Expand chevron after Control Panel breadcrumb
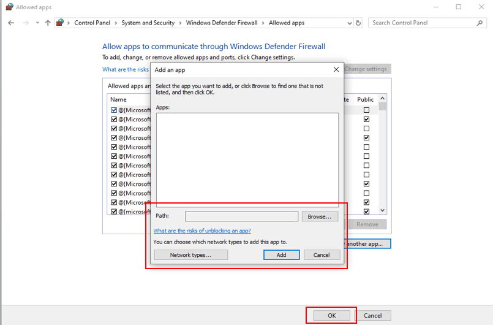This screenshot has height=325, width=493. tap(116, 23)
